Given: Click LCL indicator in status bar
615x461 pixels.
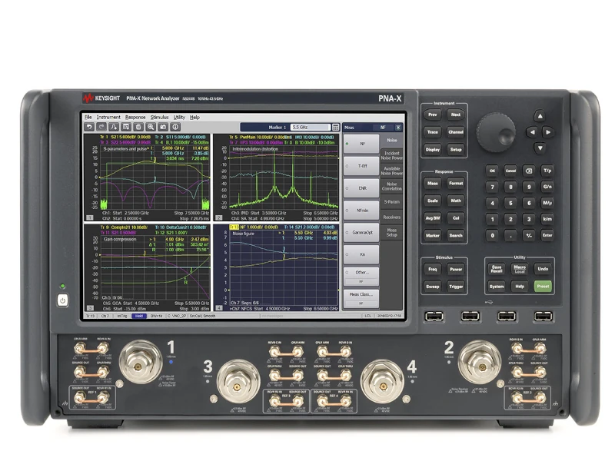Looking at the screenshot, I should (x=368, y=316).
